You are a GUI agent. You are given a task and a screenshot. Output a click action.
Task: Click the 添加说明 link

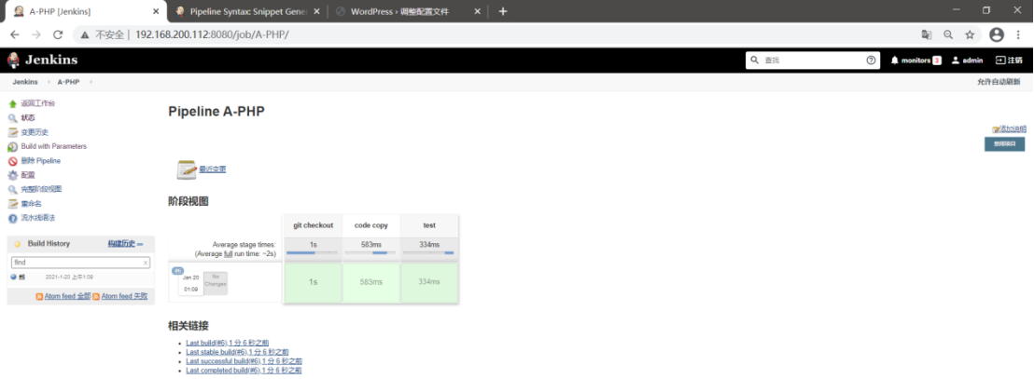point(1013,129)
